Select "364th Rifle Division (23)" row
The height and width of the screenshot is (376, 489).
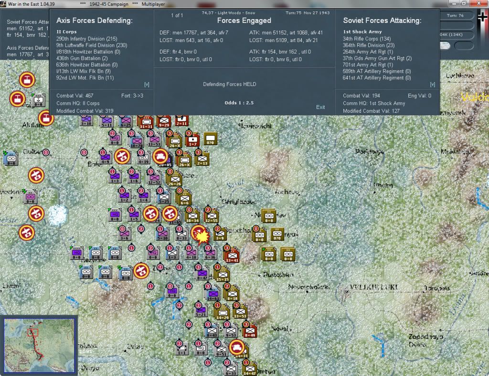coord(369,45)
